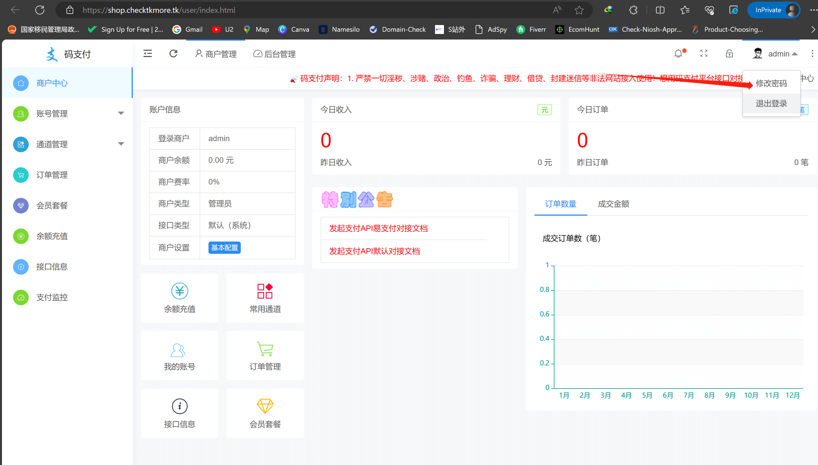Click the 码支付 logo icon

(x=51, y=54)
